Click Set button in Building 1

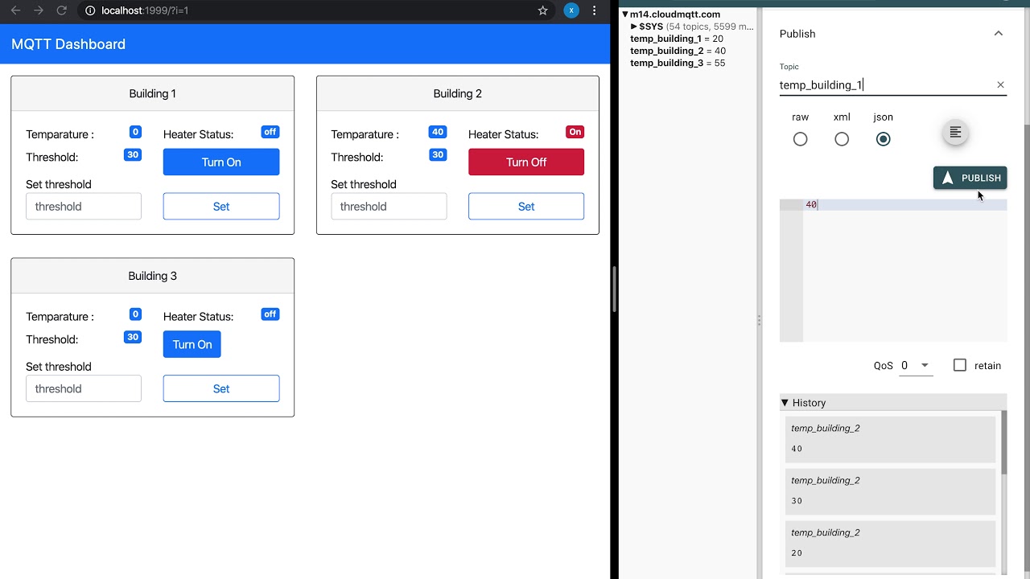221,206
